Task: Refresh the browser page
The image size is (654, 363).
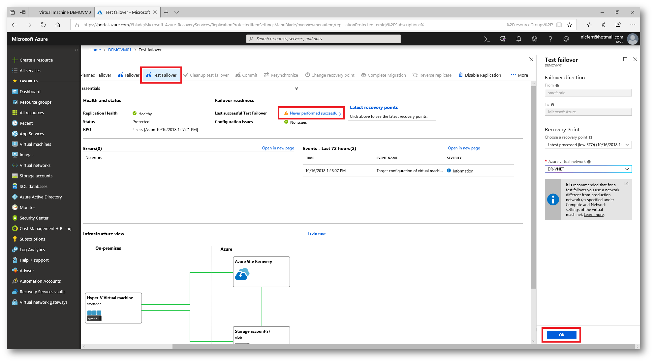Action: click(x=43, y=25)
